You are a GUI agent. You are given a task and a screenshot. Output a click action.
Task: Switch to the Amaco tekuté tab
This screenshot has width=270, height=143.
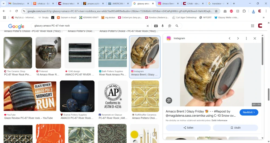pyautogui.click(x=68, y=4)
